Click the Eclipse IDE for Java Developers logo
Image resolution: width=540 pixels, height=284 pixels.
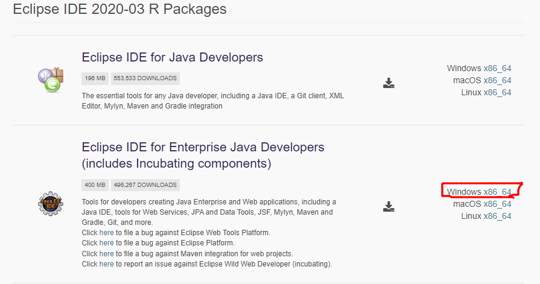point(51,80)
